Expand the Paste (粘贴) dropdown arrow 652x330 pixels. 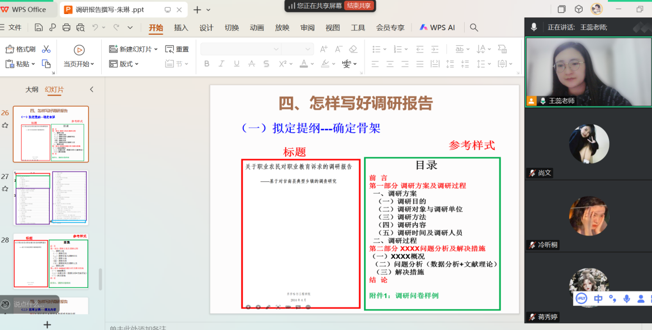[x=33, y=64]
